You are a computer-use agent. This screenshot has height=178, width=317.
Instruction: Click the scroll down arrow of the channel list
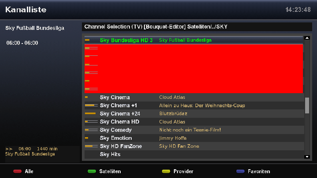click(x=307, y=157)
